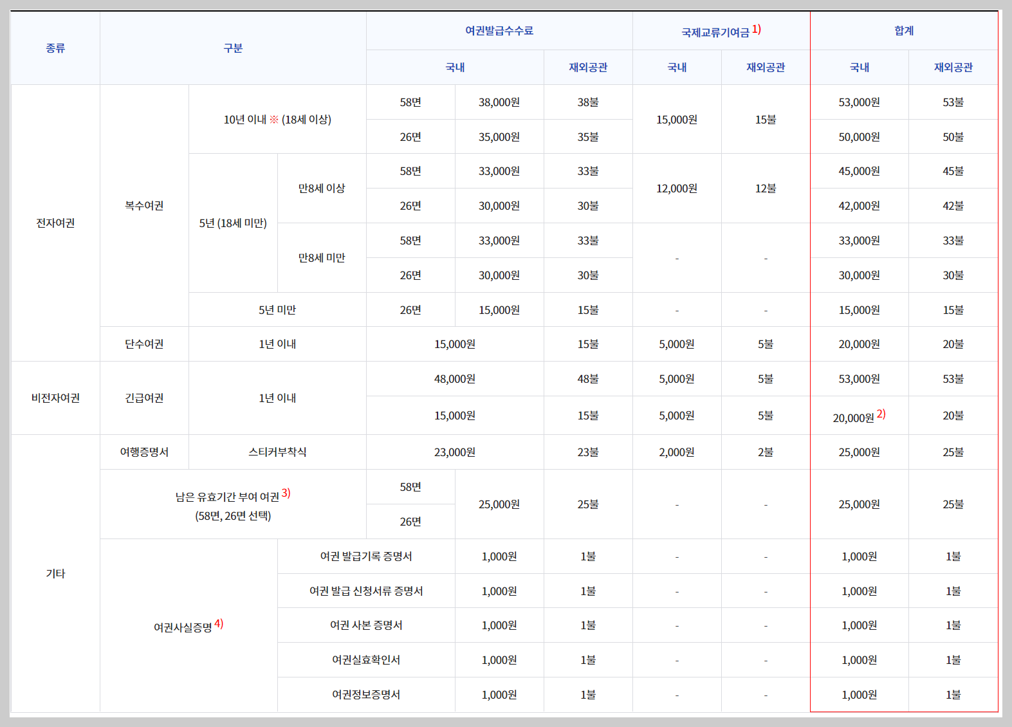Click 15불 in the 국제교류기여금 재외공관 column
Viewport: 1012px width, 727px height.
pos(766,120)
